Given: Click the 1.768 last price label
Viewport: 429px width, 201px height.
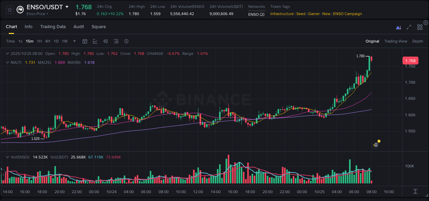Looking at the screenshot, I should click(410, 60).
